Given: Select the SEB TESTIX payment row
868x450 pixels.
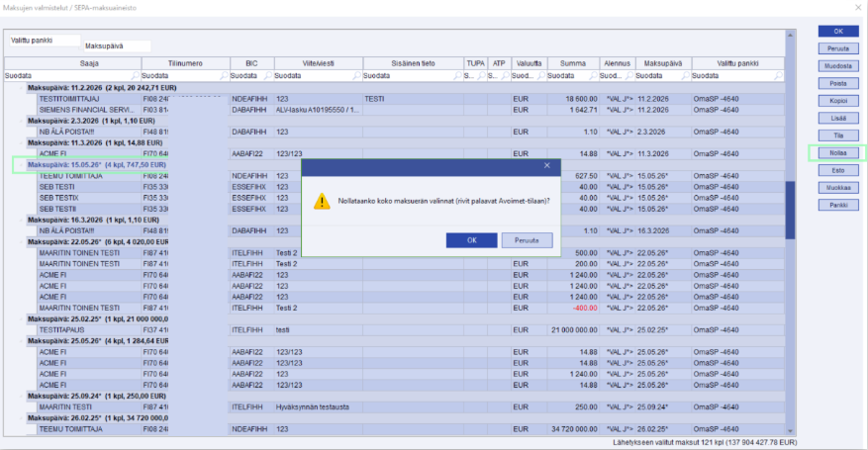Looking at the screenshot, I should 411,198.
